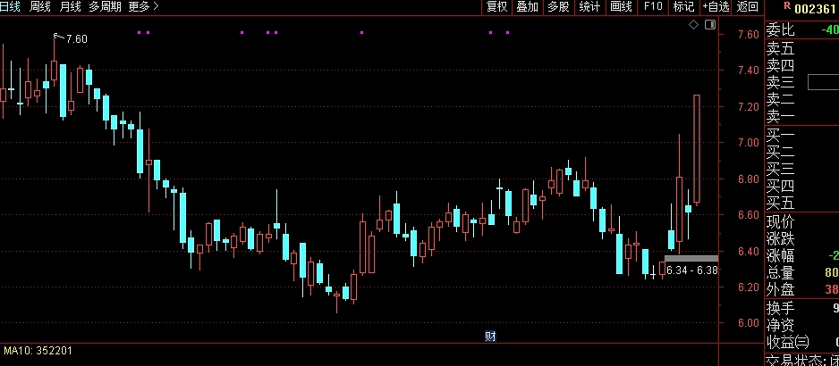Click the empty box beside 卖三
The image size is (839, 366).
[823, 82]
